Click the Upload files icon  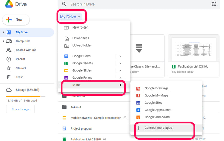click(67, 39)
